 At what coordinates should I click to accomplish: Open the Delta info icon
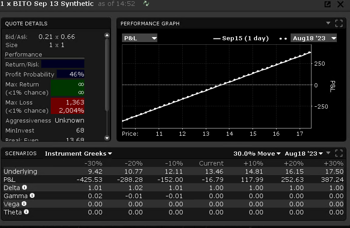click(24, 187)
